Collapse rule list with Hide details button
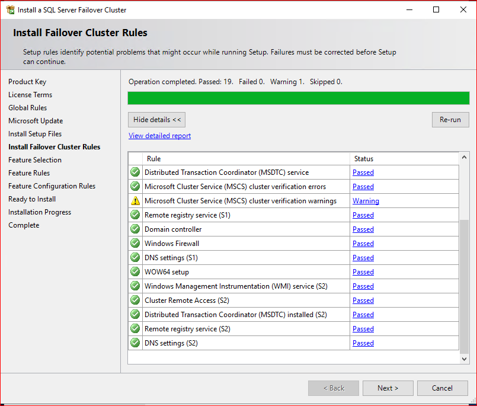 [156, 120]
